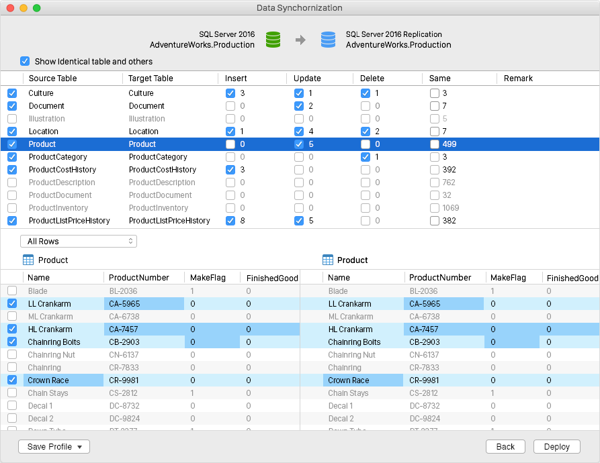The width and height of the screenshot is (600, 463).
Task: Click the left Product table grid icon
Action: tap(28, 260)
